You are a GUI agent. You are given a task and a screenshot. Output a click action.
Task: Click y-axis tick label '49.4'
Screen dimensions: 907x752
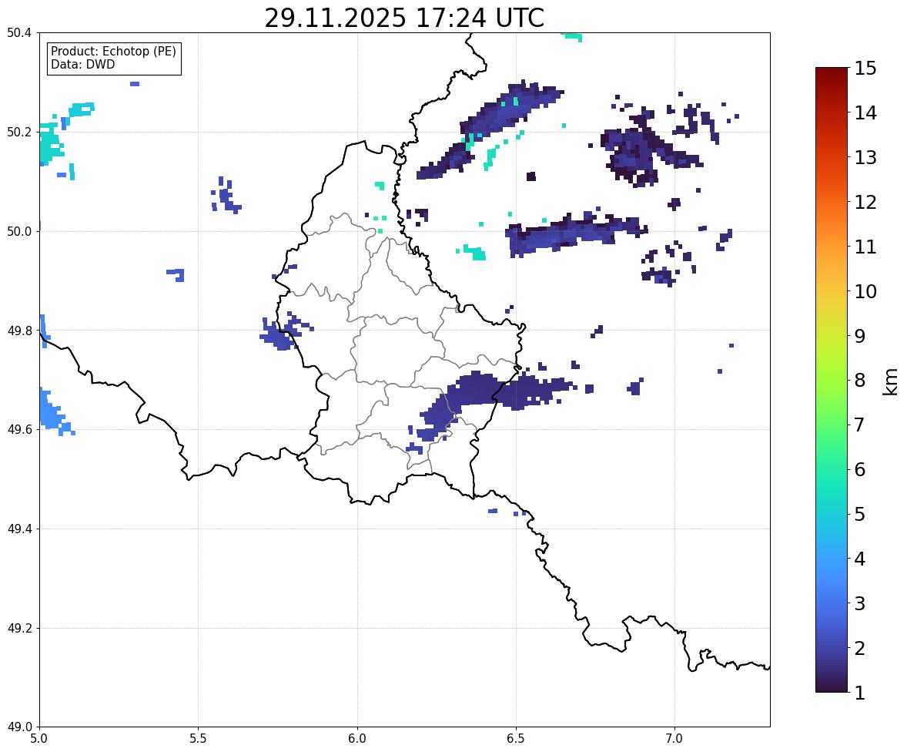click(19, 529)
